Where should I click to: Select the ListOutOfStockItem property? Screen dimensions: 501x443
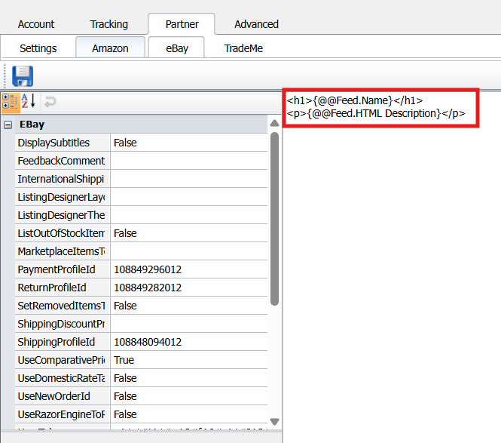pyautogui.click(x=63, y=233)
